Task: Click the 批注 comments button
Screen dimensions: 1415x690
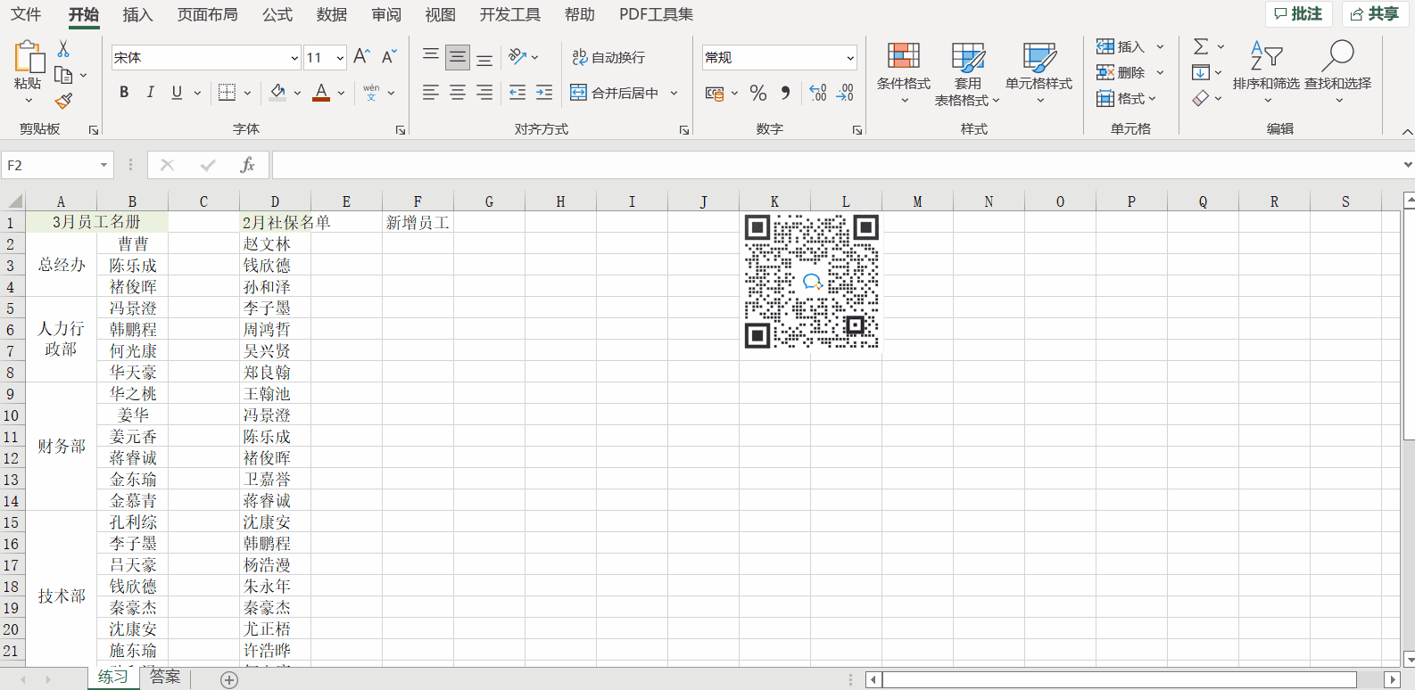Action: coord(1298,14)
